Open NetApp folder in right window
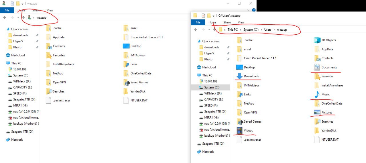The height and width of the screenshot is (163, 366). click(x=245, y=103)
